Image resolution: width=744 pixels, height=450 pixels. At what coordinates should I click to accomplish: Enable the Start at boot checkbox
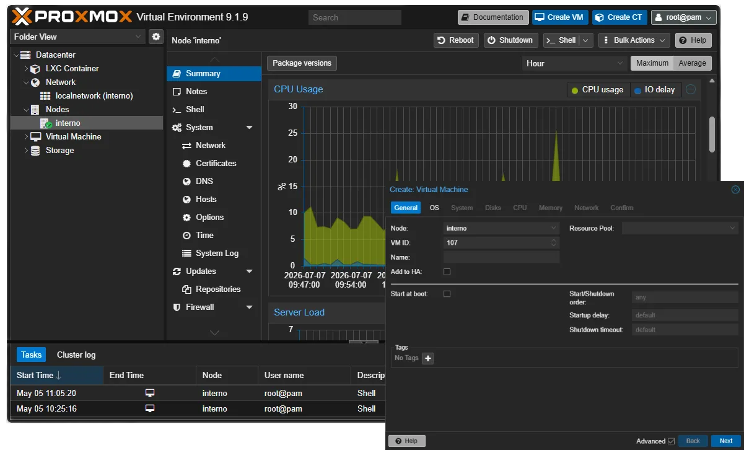coord(447,294)
